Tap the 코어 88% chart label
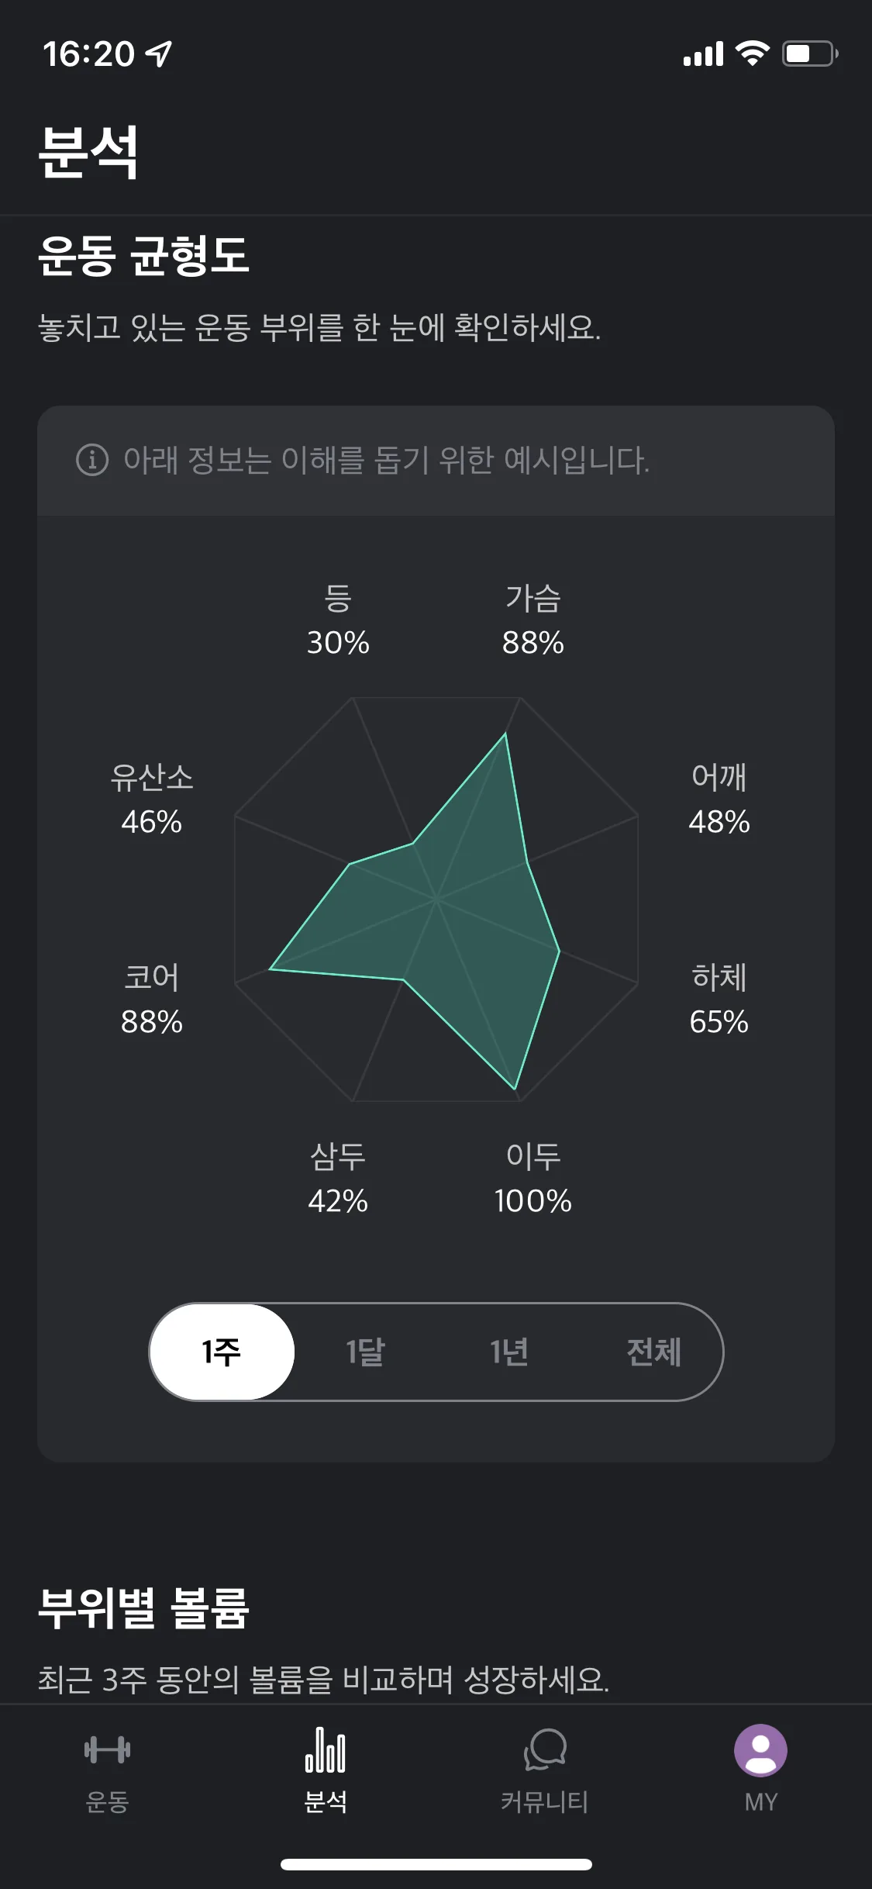This screenshot has width=872, height=1889. tap(151, 999)
